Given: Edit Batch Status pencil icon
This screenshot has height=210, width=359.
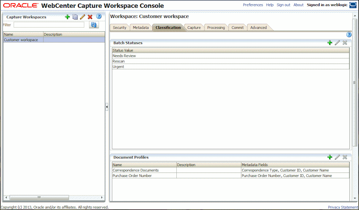Looking at the screenshot, I should click(x=337, y=43).
